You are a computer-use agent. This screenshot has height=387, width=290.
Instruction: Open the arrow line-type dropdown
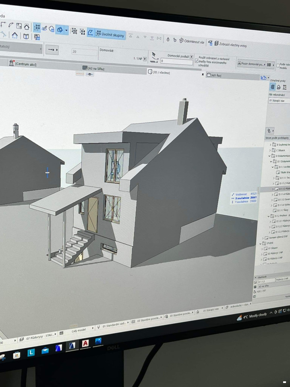coord(52,50)
